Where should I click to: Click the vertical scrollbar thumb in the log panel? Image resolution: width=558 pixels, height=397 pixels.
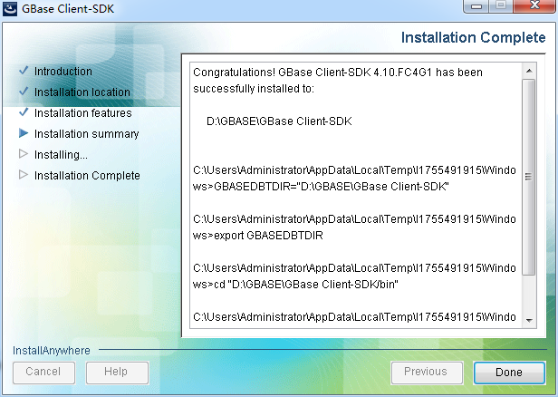coord(529,177)
